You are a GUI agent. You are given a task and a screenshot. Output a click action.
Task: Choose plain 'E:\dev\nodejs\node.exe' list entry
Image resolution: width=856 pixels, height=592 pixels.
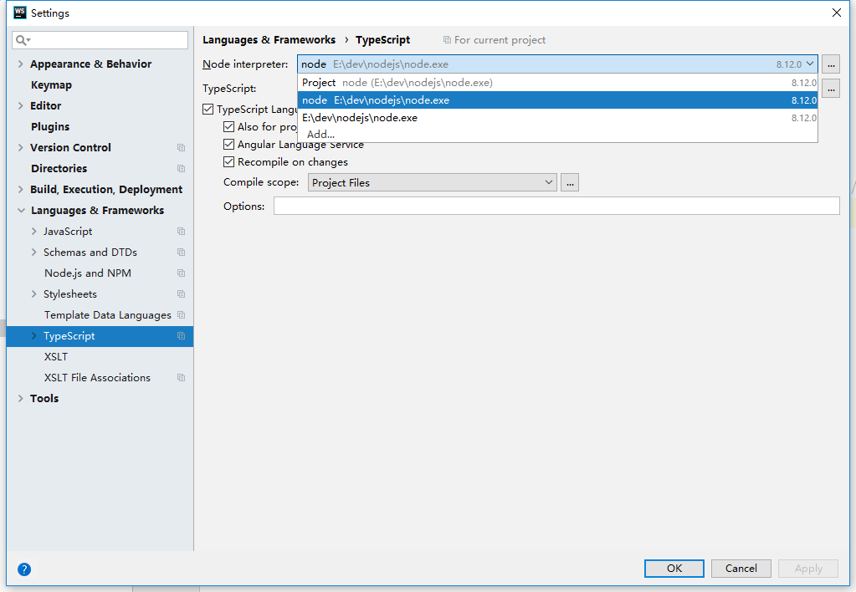click(x=557, y=117)
